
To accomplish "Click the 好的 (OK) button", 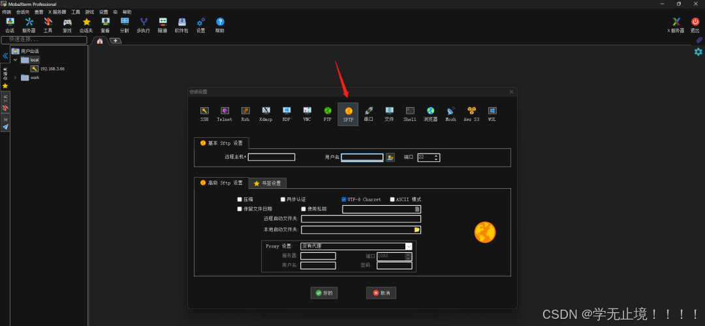I will tap(324, 293).
